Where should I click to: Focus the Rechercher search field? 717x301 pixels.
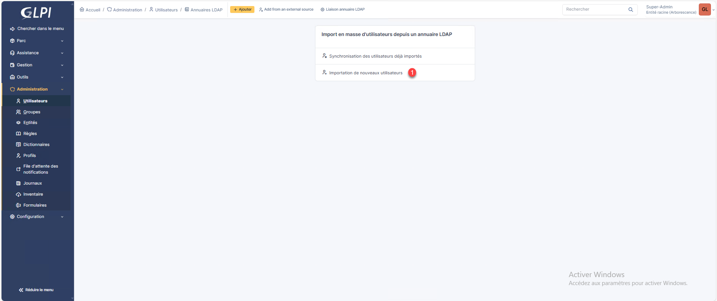[595, 9]
